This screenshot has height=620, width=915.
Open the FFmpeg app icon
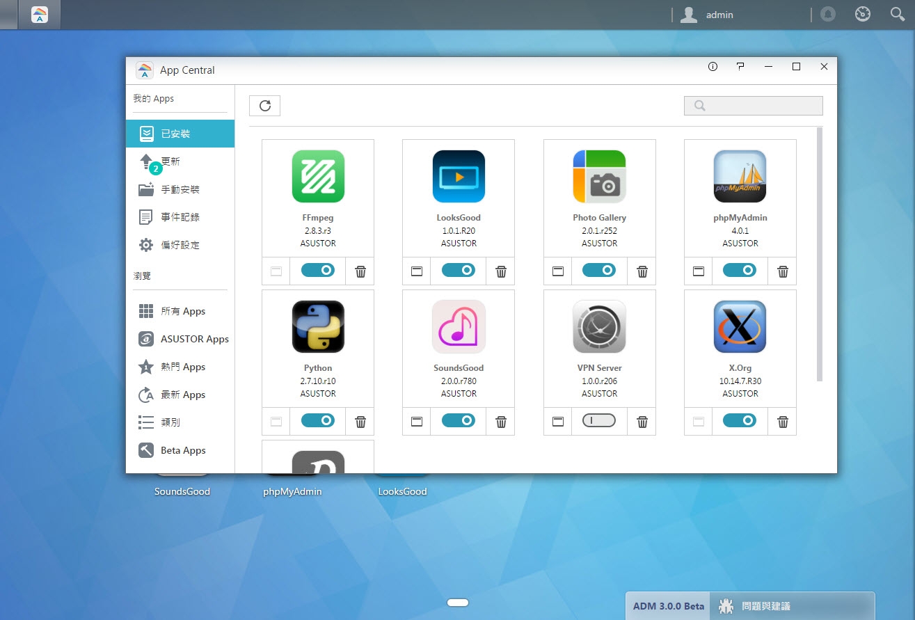318,177
